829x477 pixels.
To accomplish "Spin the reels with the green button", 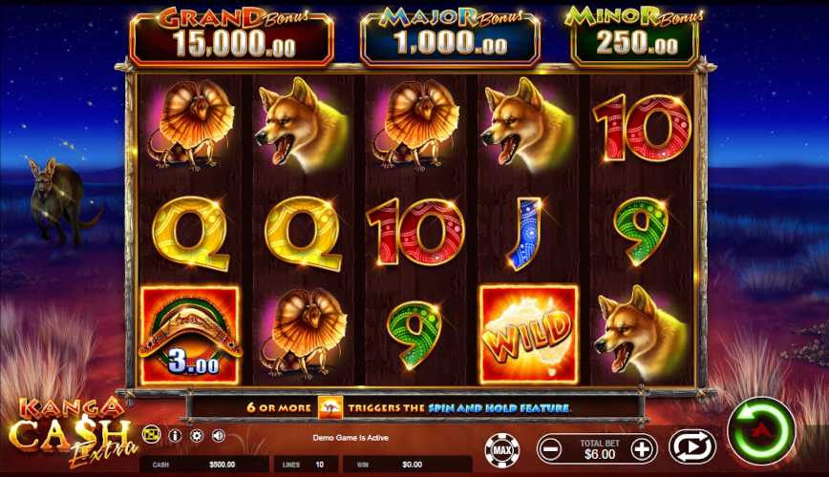I will pos(761,430).
